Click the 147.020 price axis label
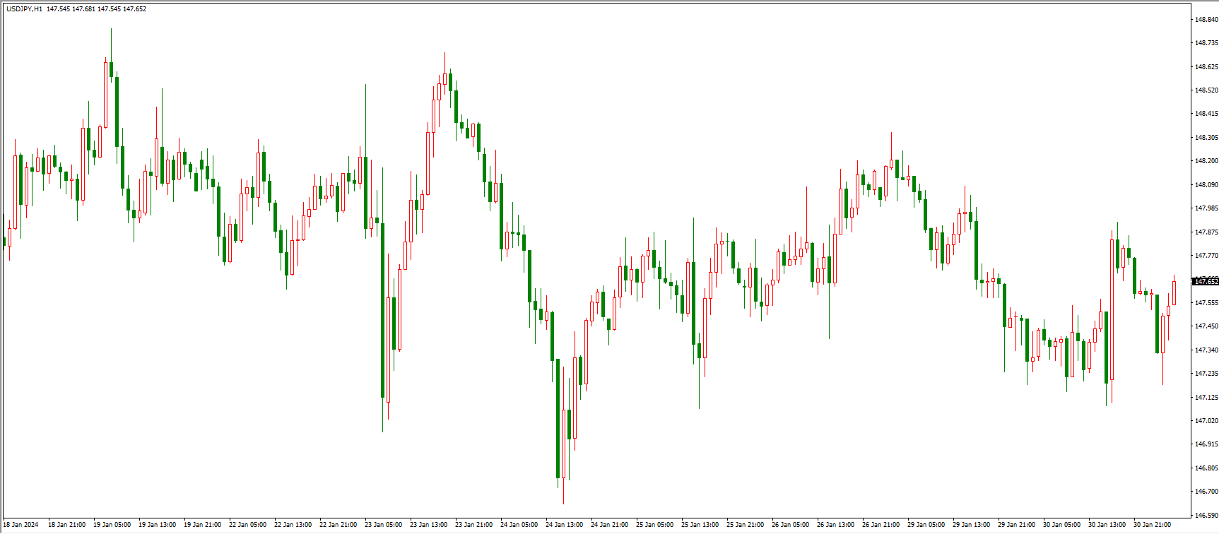This screenshot has height=534, width=1219. pyautogui.click(x=1206, y=421)
